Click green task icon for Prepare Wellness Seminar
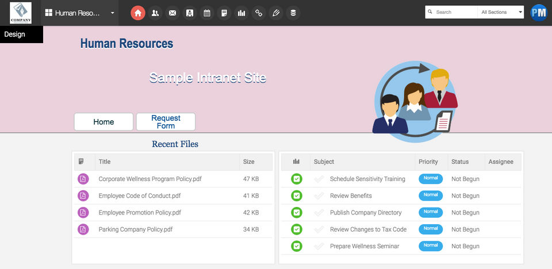Image resolution: width=552 pixels, height=269 pixels. coord(297,246)
